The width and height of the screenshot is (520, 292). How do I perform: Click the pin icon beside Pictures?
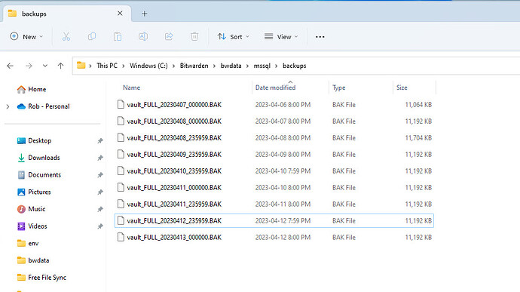(100, 192)
